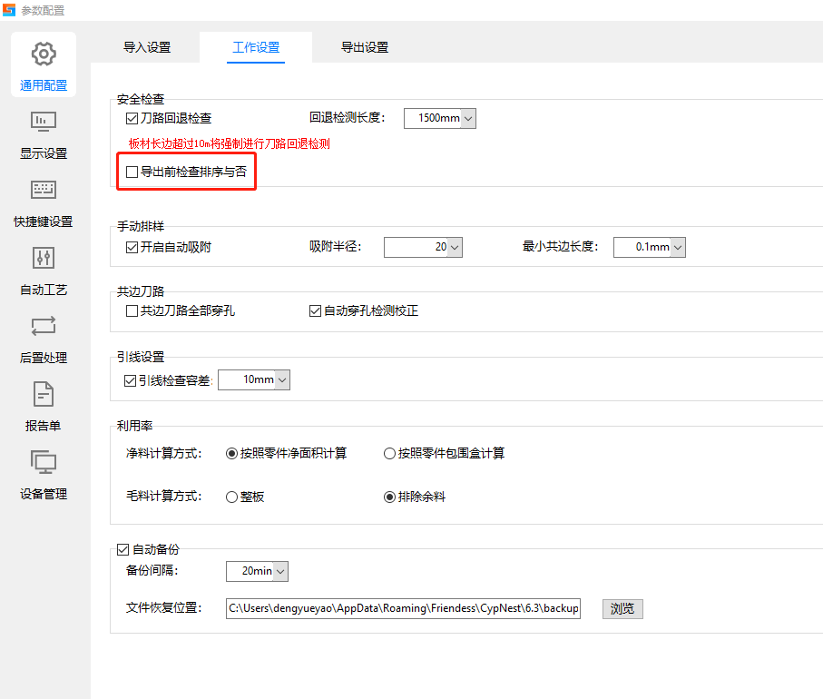Switch to 导出设置 tab
Screen dimensions: 823x699
tap(365, 47)
